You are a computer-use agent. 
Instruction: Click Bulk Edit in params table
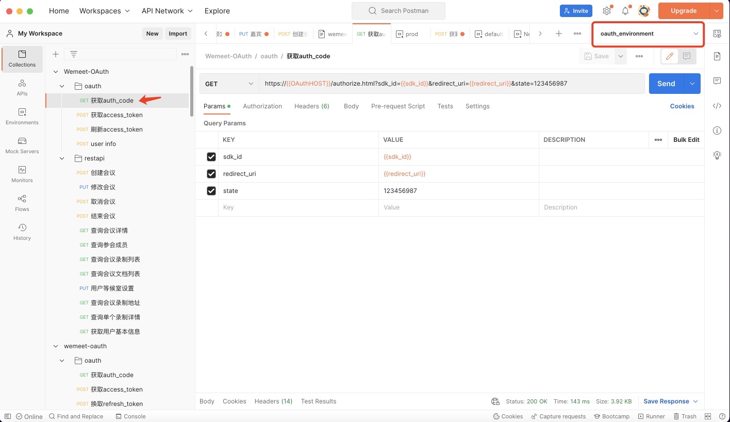[x=686, y=140]
